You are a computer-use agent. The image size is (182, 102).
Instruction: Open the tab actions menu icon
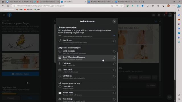tap(3, 2)
